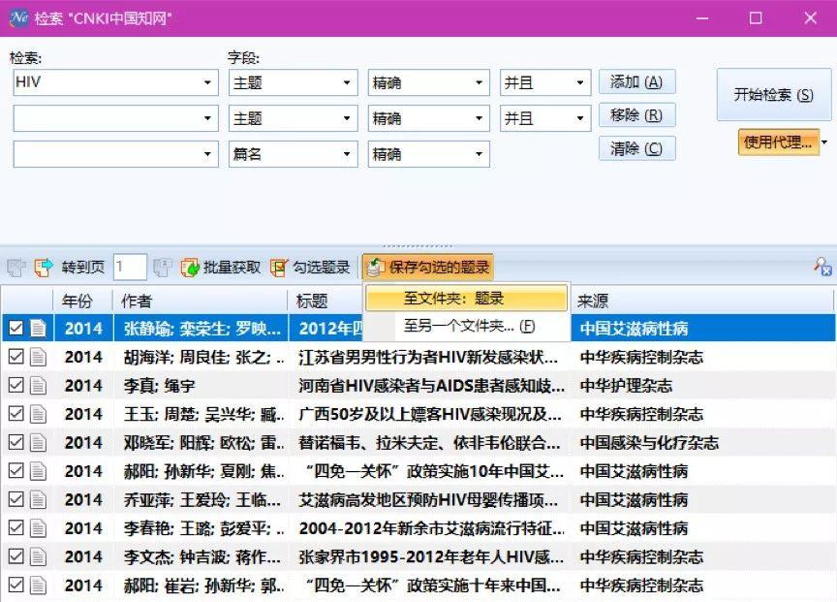Click the 转到页 go-to-page label
The width and height of the screenshot is (837, 602).
(82, 268)
